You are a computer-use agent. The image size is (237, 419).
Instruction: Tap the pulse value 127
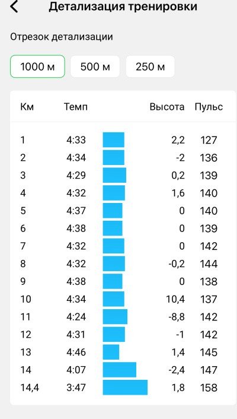click(209, 140)
